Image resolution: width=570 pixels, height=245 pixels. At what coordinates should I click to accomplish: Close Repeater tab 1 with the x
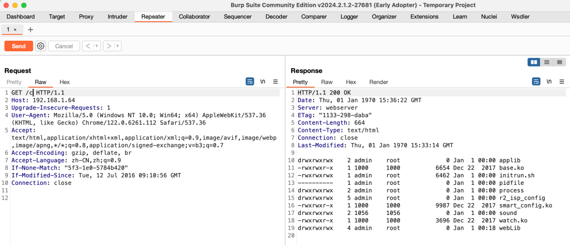click(x=15, y=30)
